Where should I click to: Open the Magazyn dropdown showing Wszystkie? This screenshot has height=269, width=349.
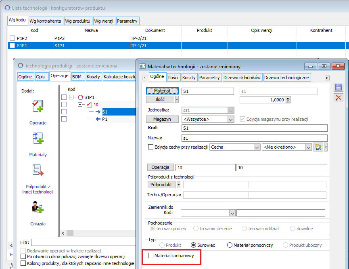coord(231,119)
